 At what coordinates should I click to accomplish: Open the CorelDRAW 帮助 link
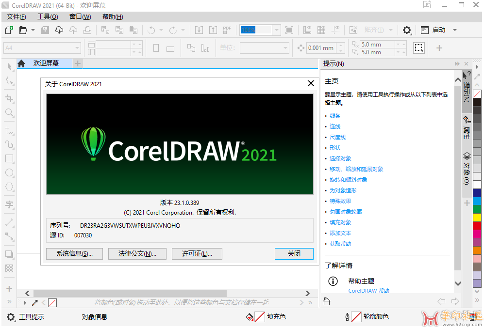coord(368,291)
